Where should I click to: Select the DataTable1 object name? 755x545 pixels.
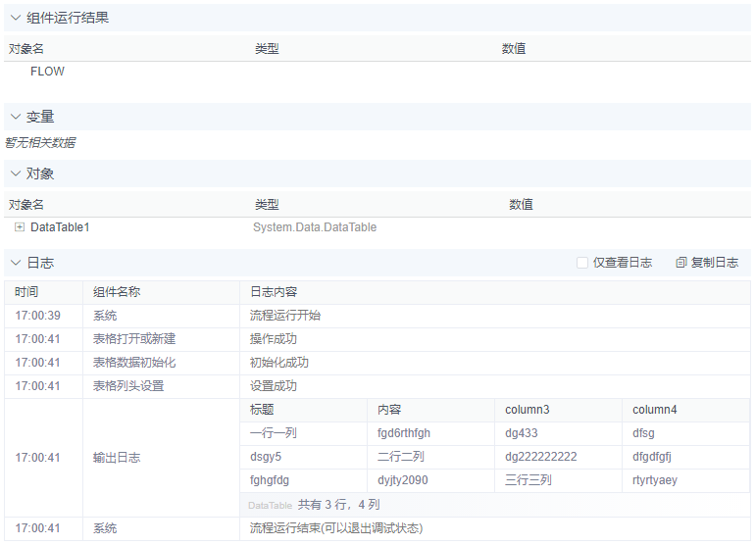[x=60, y=227]
